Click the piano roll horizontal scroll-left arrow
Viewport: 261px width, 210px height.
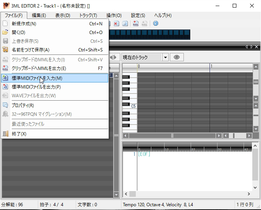(x=125, y=136)
